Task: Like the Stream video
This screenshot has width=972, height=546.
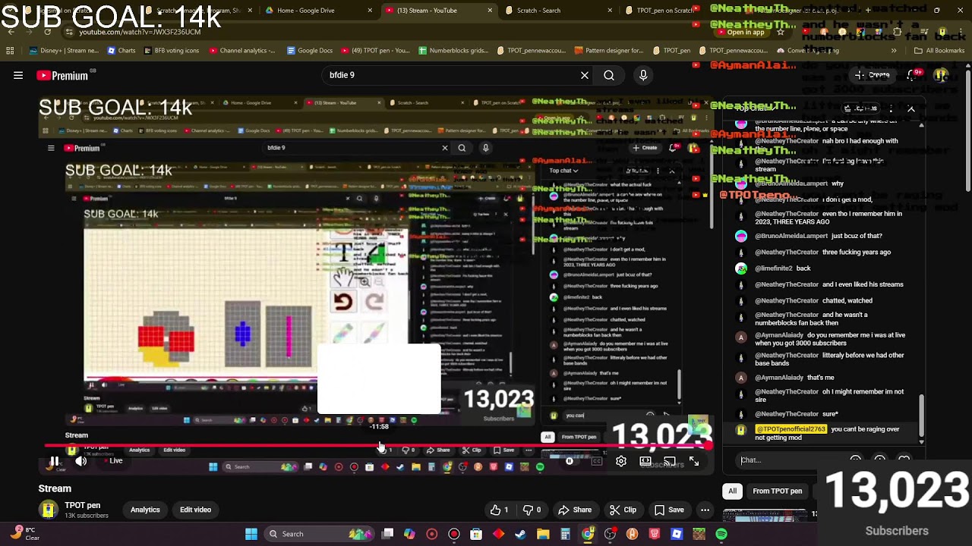Action: click(499, 510)
